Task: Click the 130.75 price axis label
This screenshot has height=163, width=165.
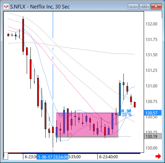Action: coord(151,102)
